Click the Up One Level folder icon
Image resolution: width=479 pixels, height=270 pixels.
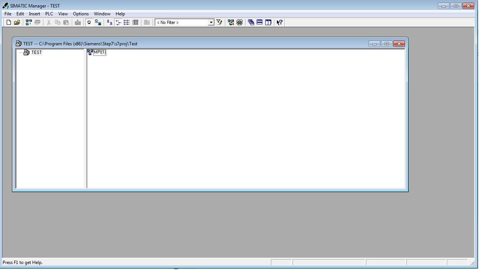[x=146, y=22]
